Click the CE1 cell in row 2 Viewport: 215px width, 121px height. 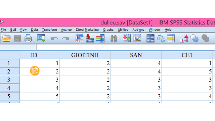(x=187, y=72)
